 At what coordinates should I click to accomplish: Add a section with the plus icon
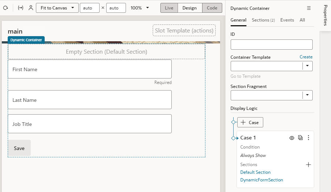coord(308,165)
